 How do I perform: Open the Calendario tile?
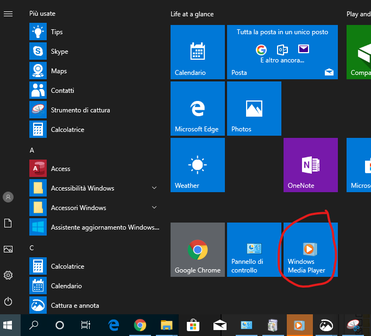[197, 52]
